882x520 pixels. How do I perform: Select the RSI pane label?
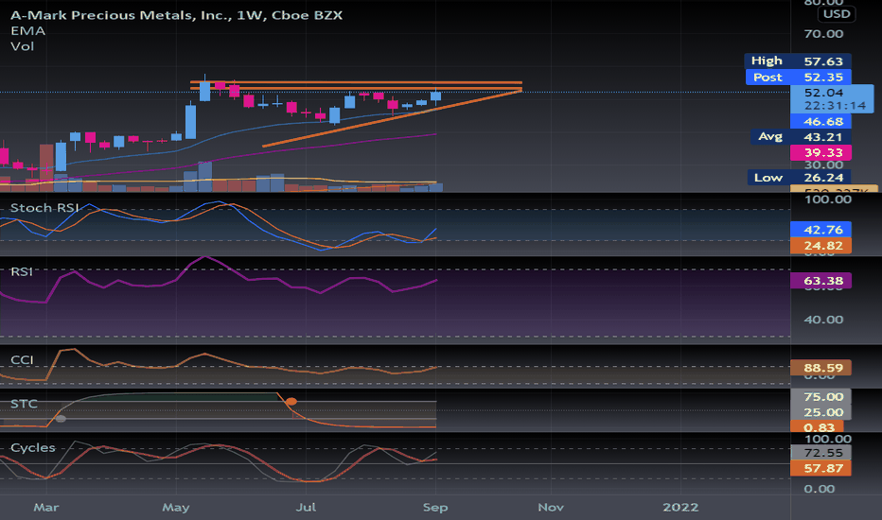pos(22,272)
